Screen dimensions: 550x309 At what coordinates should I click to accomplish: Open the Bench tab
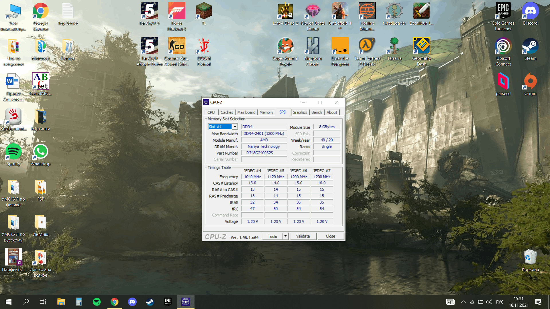[317, 112]
